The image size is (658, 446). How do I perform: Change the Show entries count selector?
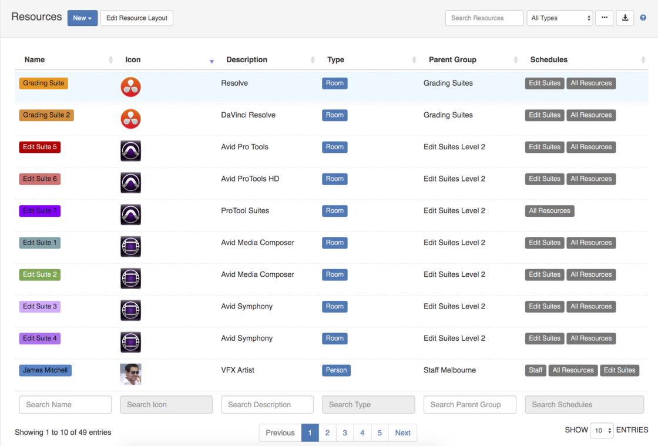[x=602, y=431]
